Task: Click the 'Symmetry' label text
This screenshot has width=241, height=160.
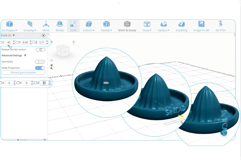Action: click(x=7, y=62)
